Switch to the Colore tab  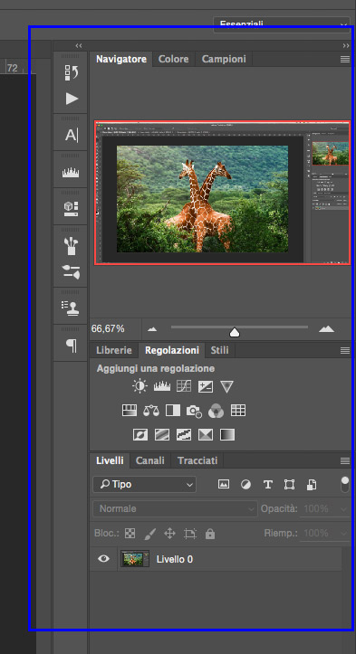coord(173,59)
